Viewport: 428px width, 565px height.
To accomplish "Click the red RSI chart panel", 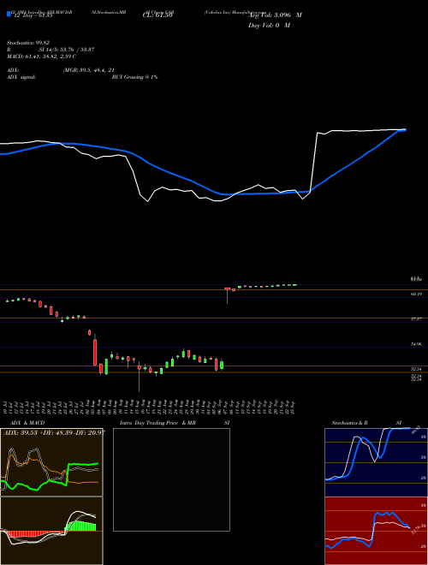I will [x=376, y=531].
